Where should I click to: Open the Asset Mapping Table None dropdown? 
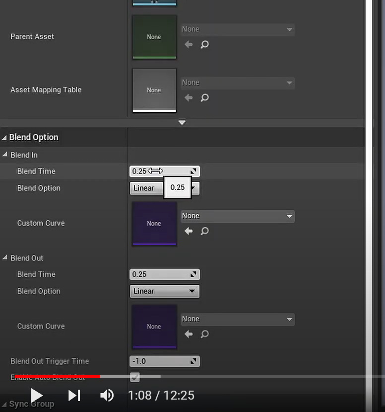(238, 83)
